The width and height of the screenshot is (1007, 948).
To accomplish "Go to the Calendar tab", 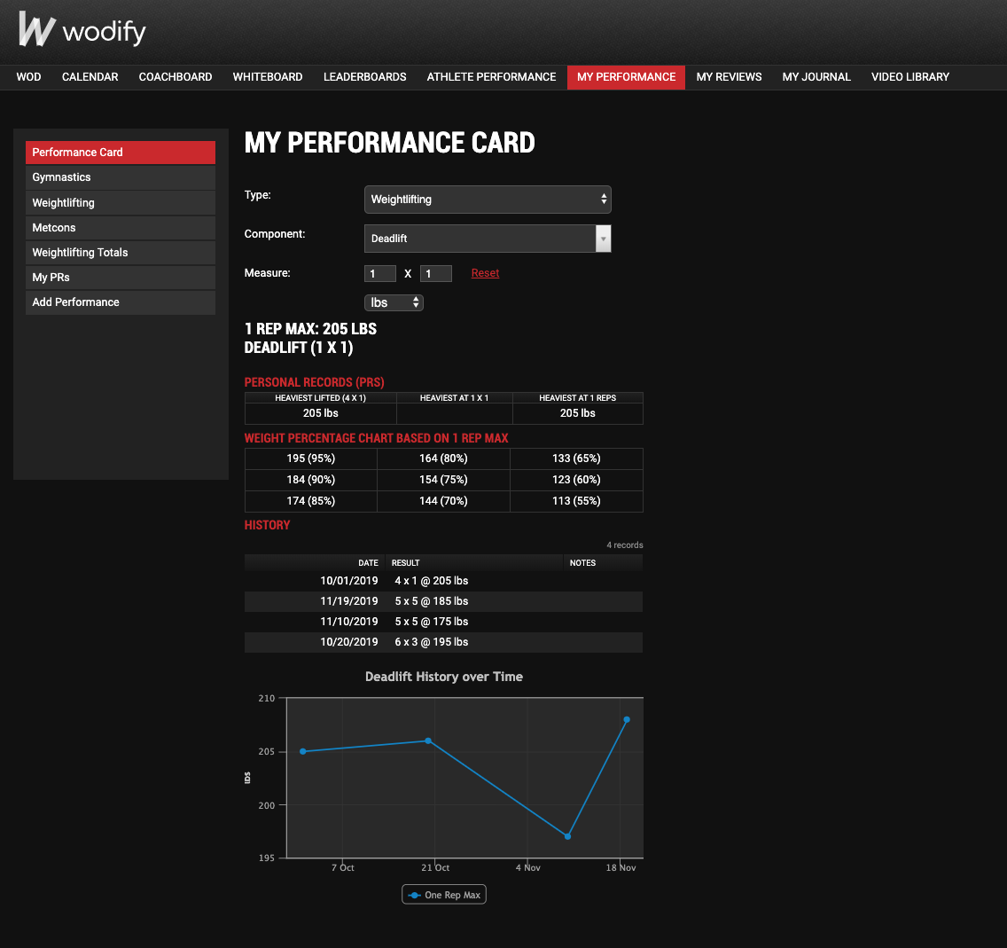I will (90, 77).
